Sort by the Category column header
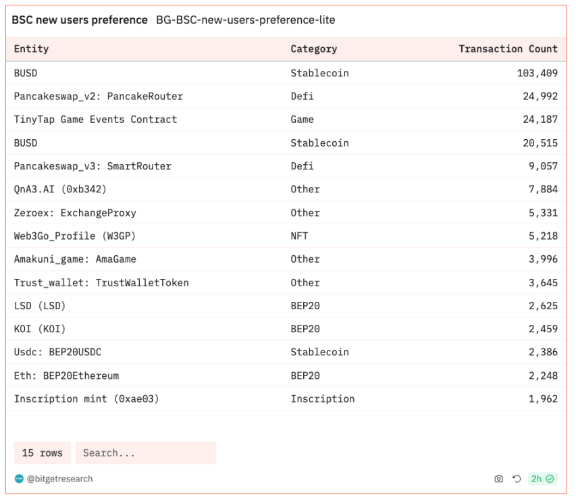 point(313,49)
